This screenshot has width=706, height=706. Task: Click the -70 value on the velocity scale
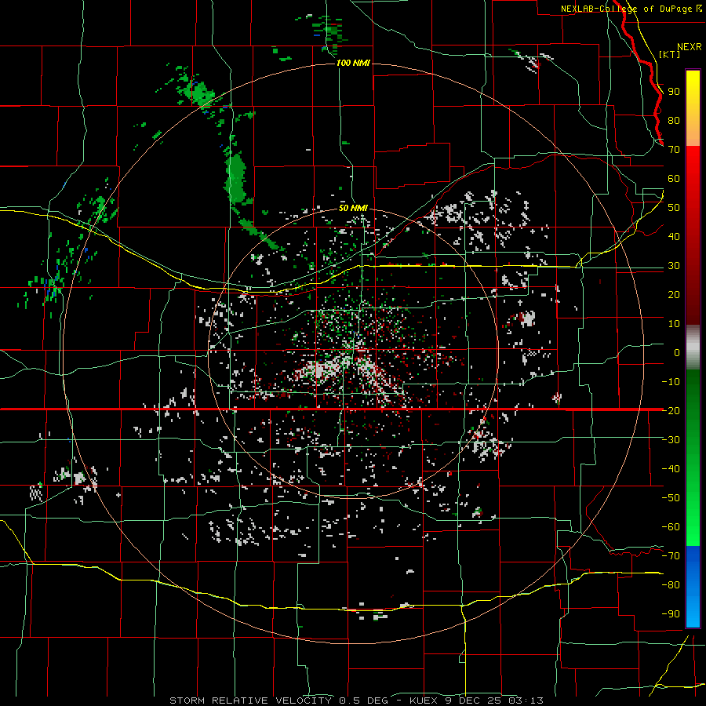click(671, 555)
